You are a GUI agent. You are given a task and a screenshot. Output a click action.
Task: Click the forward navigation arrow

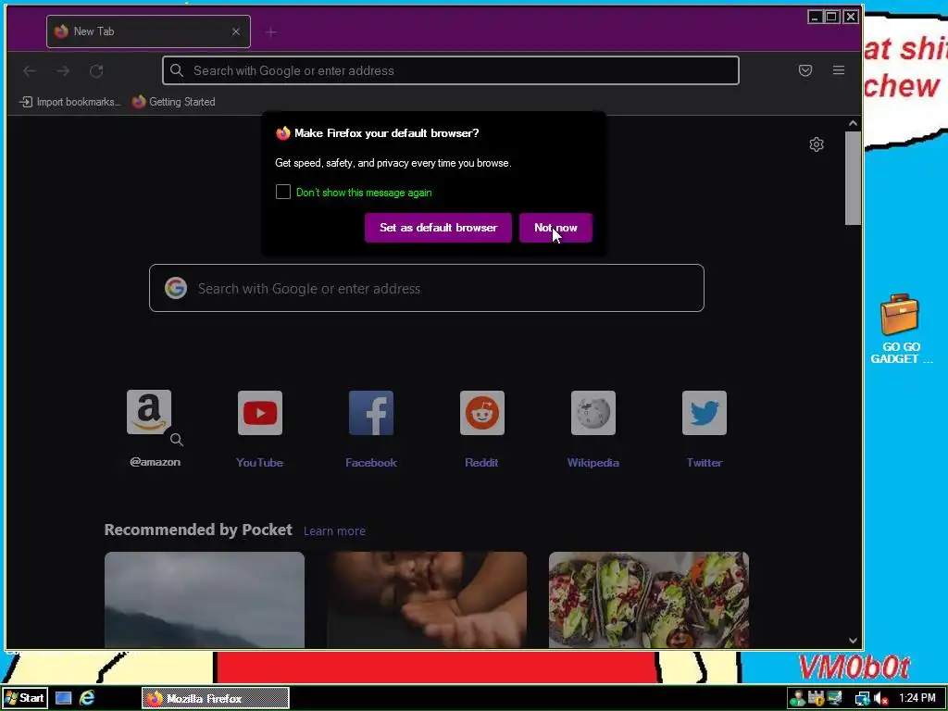[63, 70]
